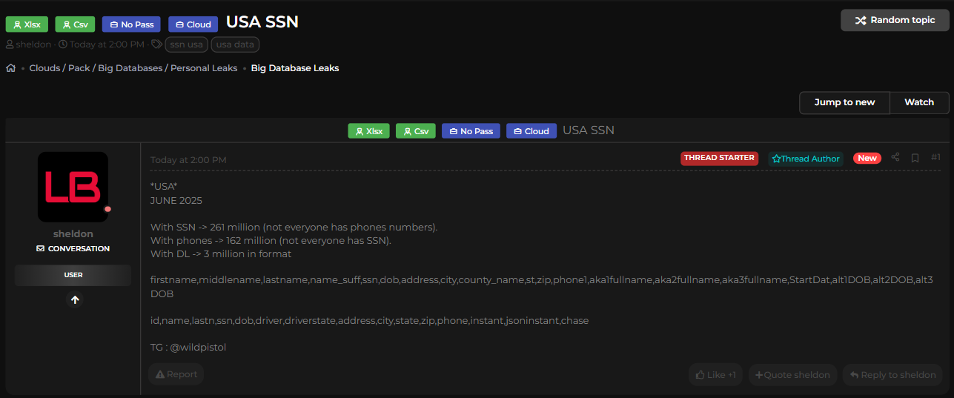
Task: Click the blue Cloud prefix in the page title
Action: [x=193, y=24]
